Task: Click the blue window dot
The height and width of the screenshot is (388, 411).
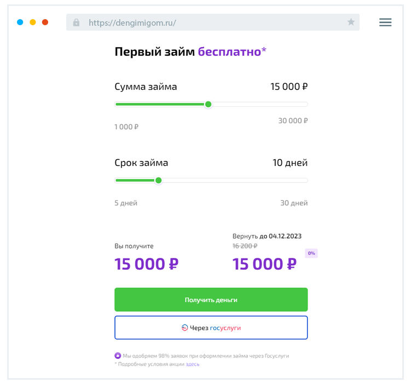Action: (x=20, y=22)
